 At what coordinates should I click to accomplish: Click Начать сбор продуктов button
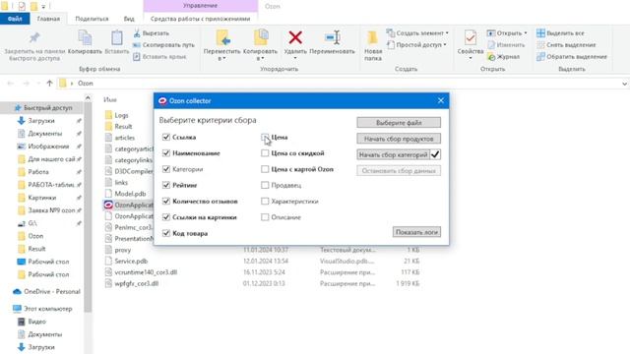tap(399, 139)
